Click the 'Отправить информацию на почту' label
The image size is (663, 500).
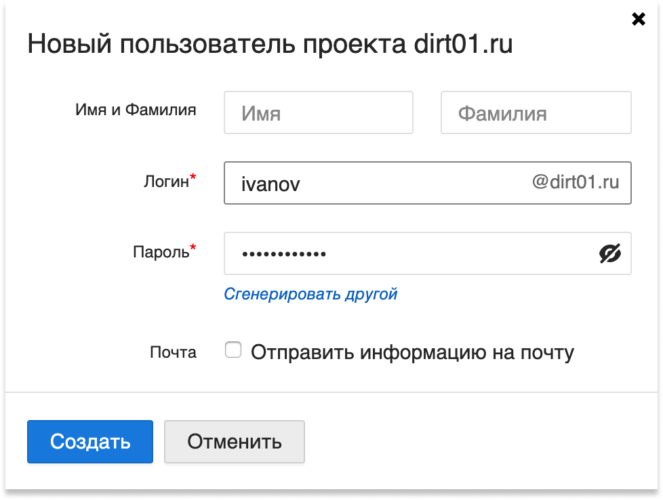[x=412, y=352]
